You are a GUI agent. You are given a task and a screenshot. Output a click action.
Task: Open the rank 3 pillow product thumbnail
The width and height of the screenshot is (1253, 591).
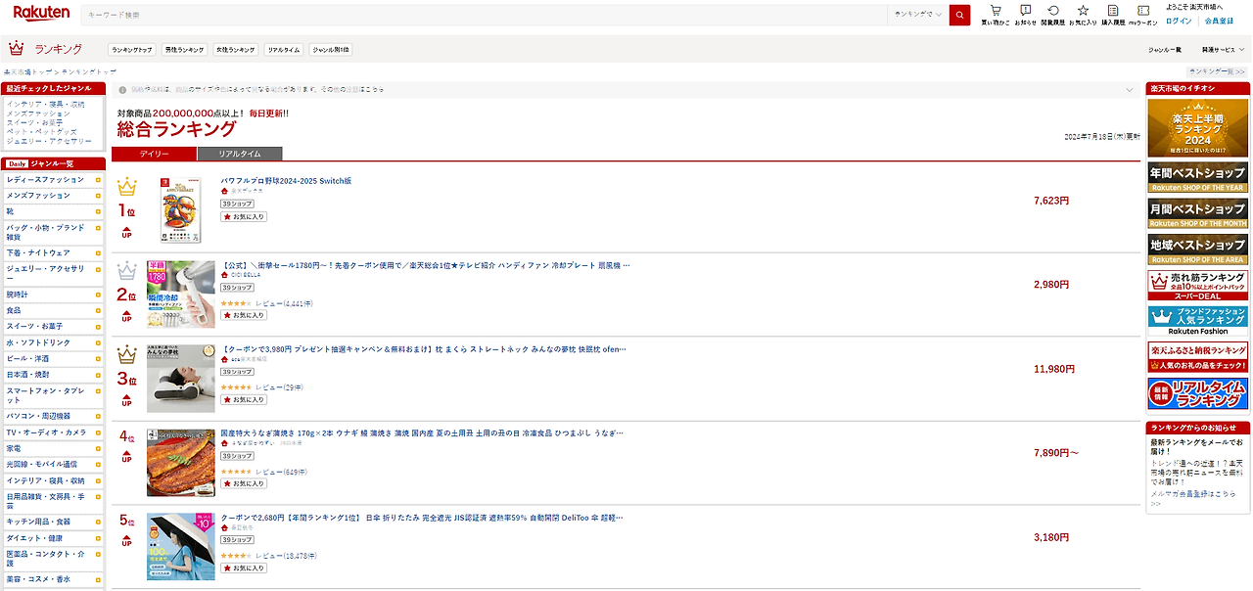(x=181, y=378)
